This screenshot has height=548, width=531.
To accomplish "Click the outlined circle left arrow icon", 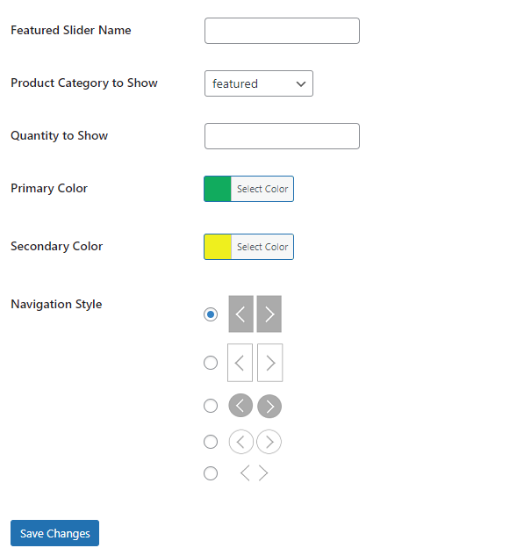I will pyautogui.click(x=241, y=442).
